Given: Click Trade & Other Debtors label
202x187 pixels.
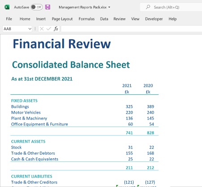Looking at the screenshot, I should [x=33, y=153].
